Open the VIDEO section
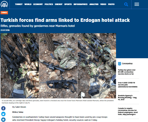Viewport: 148px width, 122px height. [x=103, y=4]
